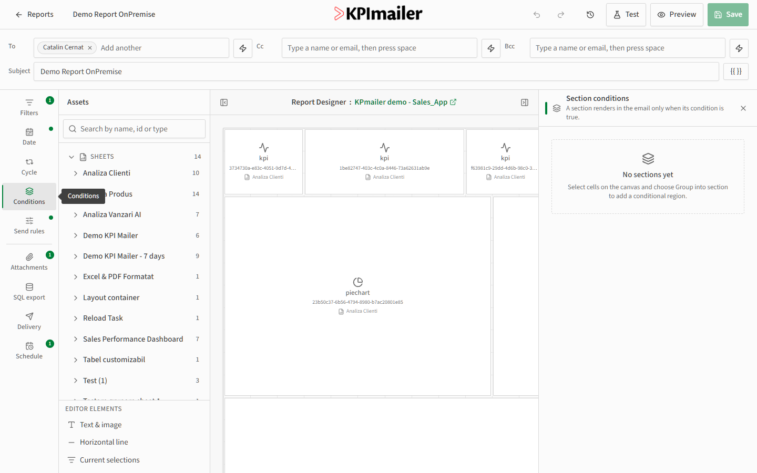Viewport: 757px width, 473px height.
Task: Open the Filters sidebar tab
Action: point(29,107)
